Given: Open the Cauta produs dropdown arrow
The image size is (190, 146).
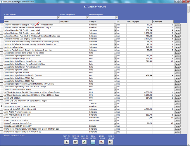Looking at the screenshot, I should 59,18.
